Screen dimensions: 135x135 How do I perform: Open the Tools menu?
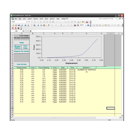coord(41,19)
